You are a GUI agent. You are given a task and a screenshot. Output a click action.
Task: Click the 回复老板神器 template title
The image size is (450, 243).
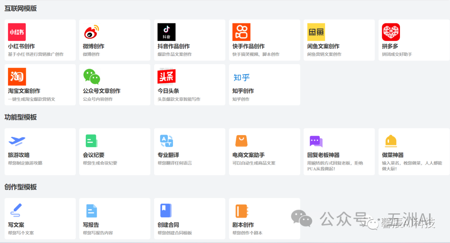point(323,155)
